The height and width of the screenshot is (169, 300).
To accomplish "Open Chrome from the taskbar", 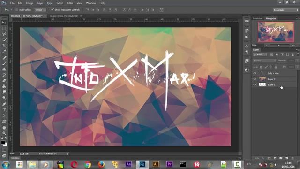I will (88, 164).
